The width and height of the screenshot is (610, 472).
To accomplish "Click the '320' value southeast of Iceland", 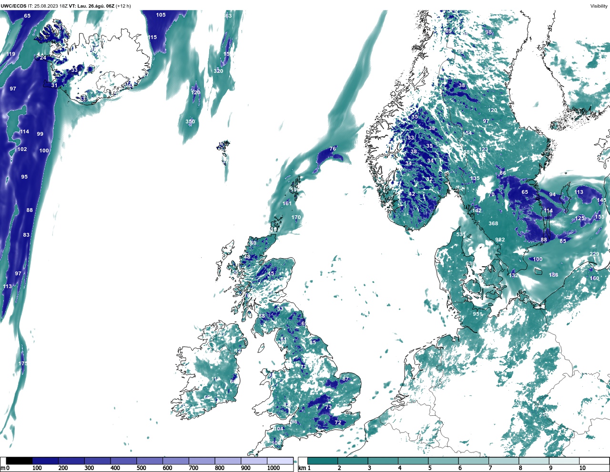I will click(218, 71).
